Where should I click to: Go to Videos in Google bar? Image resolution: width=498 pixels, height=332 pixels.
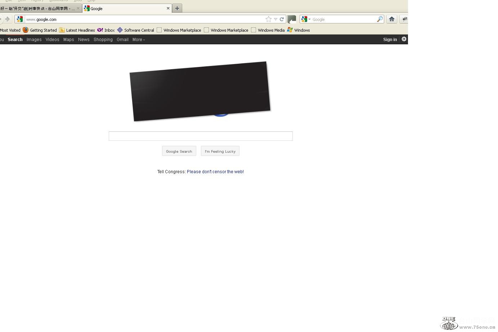tap(52, 40)
